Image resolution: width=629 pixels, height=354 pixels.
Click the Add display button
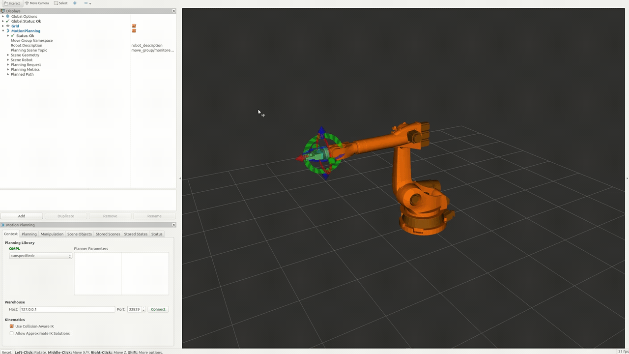(x=22, y=216)
